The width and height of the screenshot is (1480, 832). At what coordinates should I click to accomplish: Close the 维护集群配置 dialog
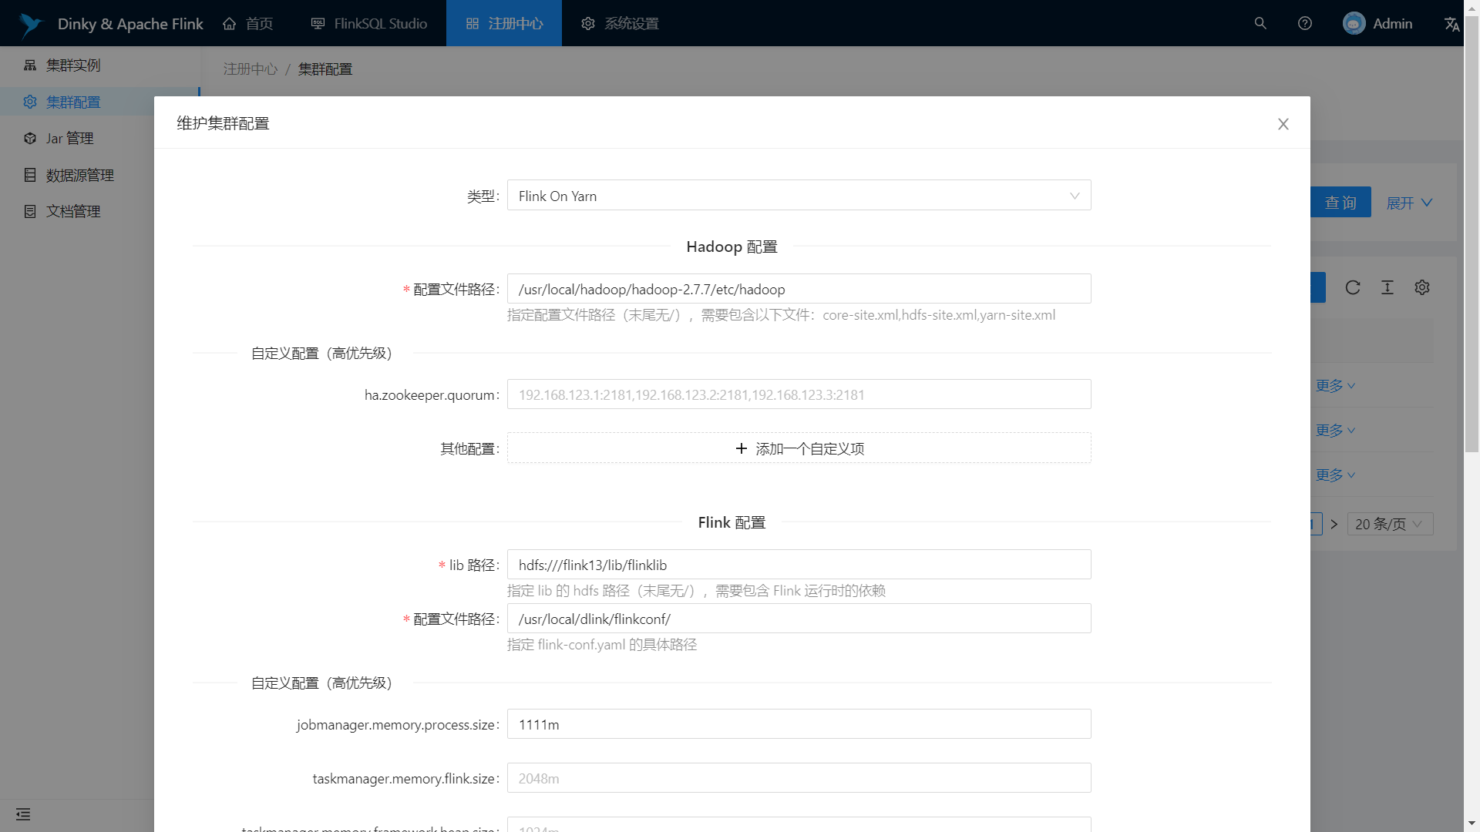coord(1283,124)
